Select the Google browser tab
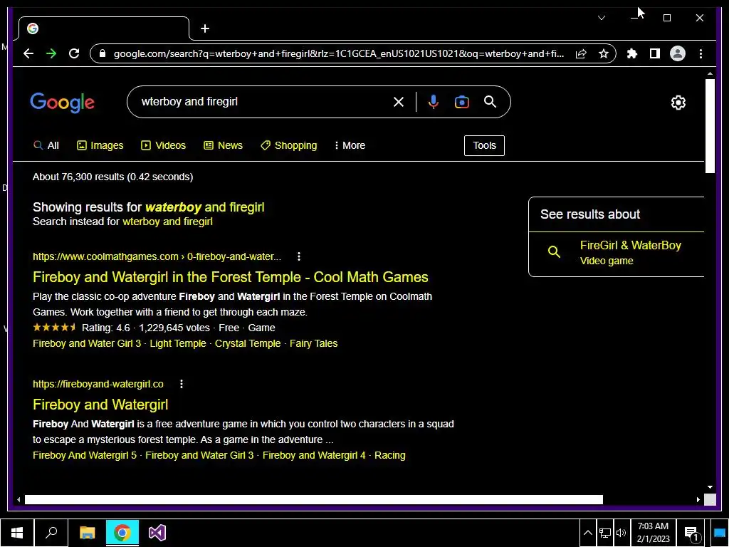Image resolution: width=729 pixels, height=547 pixels. [x=104, y=28]
